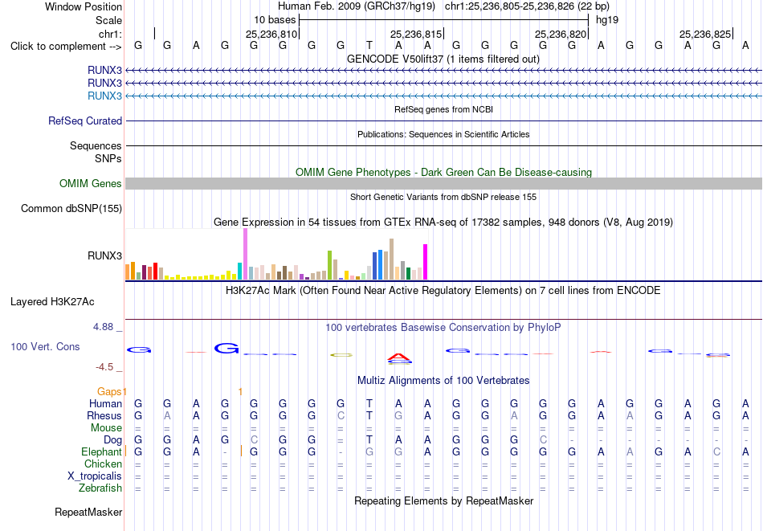The width and height of the screenshot is (763, 531).
Task: Click 'Publications: Sequences in Scientific Articles' title
Action: pos(443,134)
